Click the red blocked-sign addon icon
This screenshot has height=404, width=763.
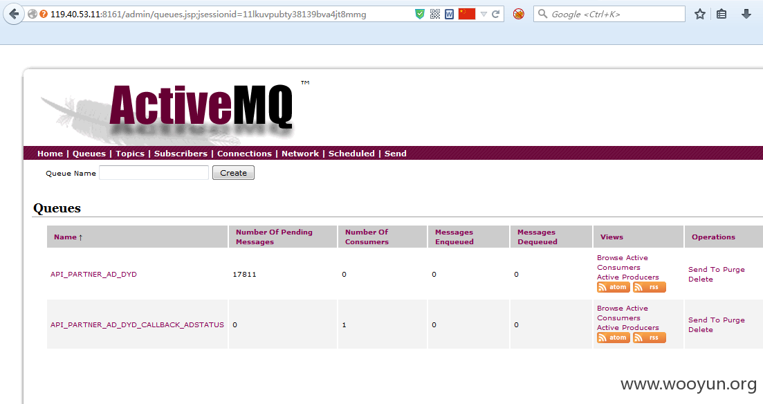(519, 14)
